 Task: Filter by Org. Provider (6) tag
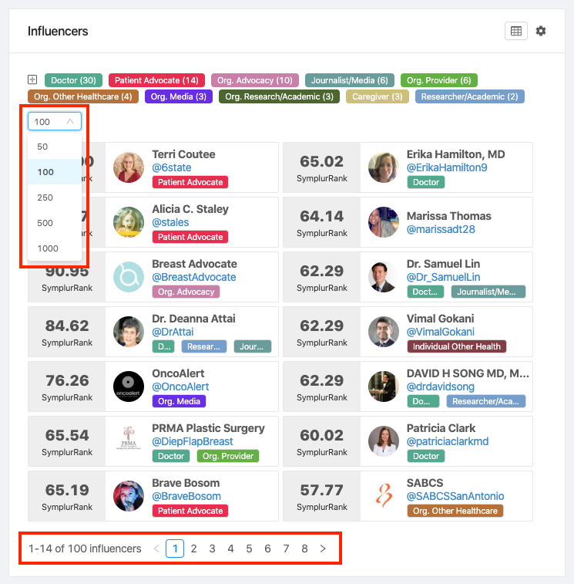pyautogui.click(x=438, y=80)
